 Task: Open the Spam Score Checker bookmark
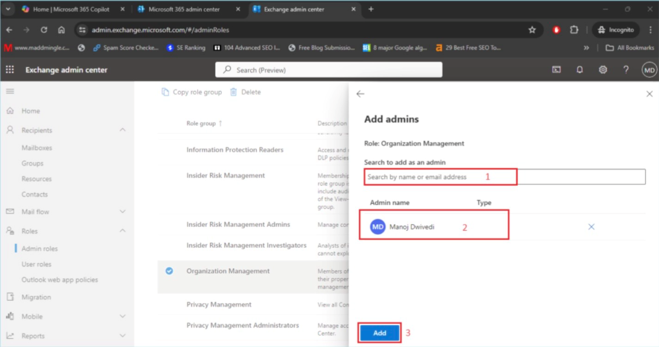pos(126,48)
